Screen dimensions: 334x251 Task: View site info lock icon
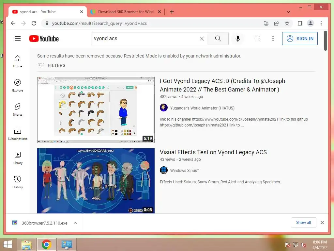click(47, 23)
